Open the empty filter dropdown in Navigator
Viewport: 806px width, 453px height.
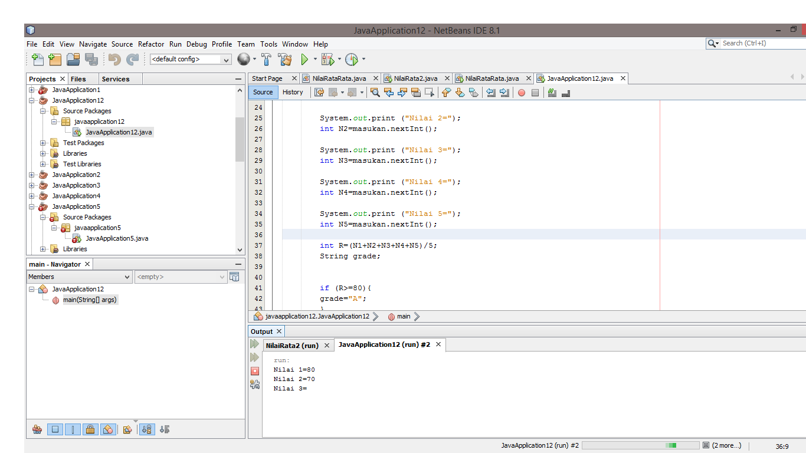[181, 277]
